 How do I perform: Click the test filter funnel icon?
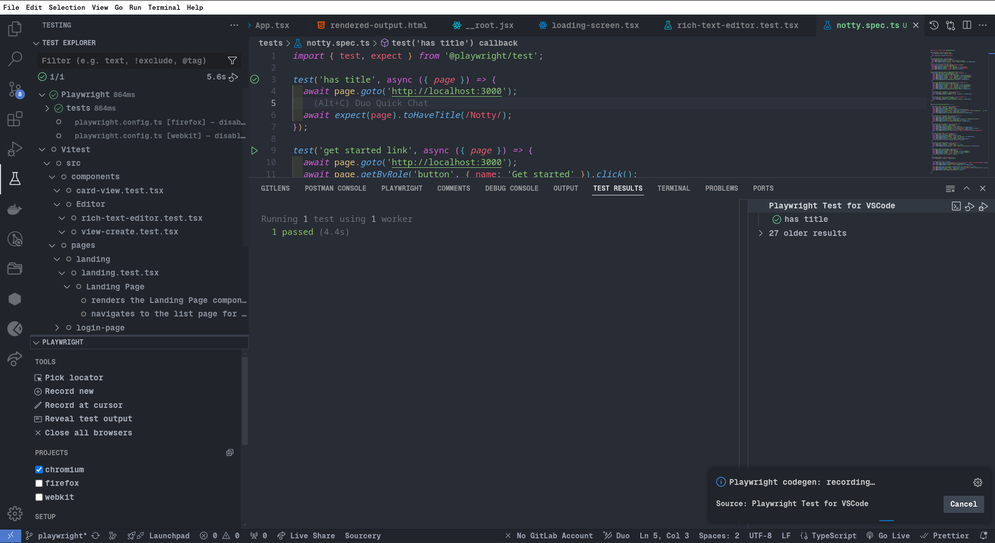232,61
